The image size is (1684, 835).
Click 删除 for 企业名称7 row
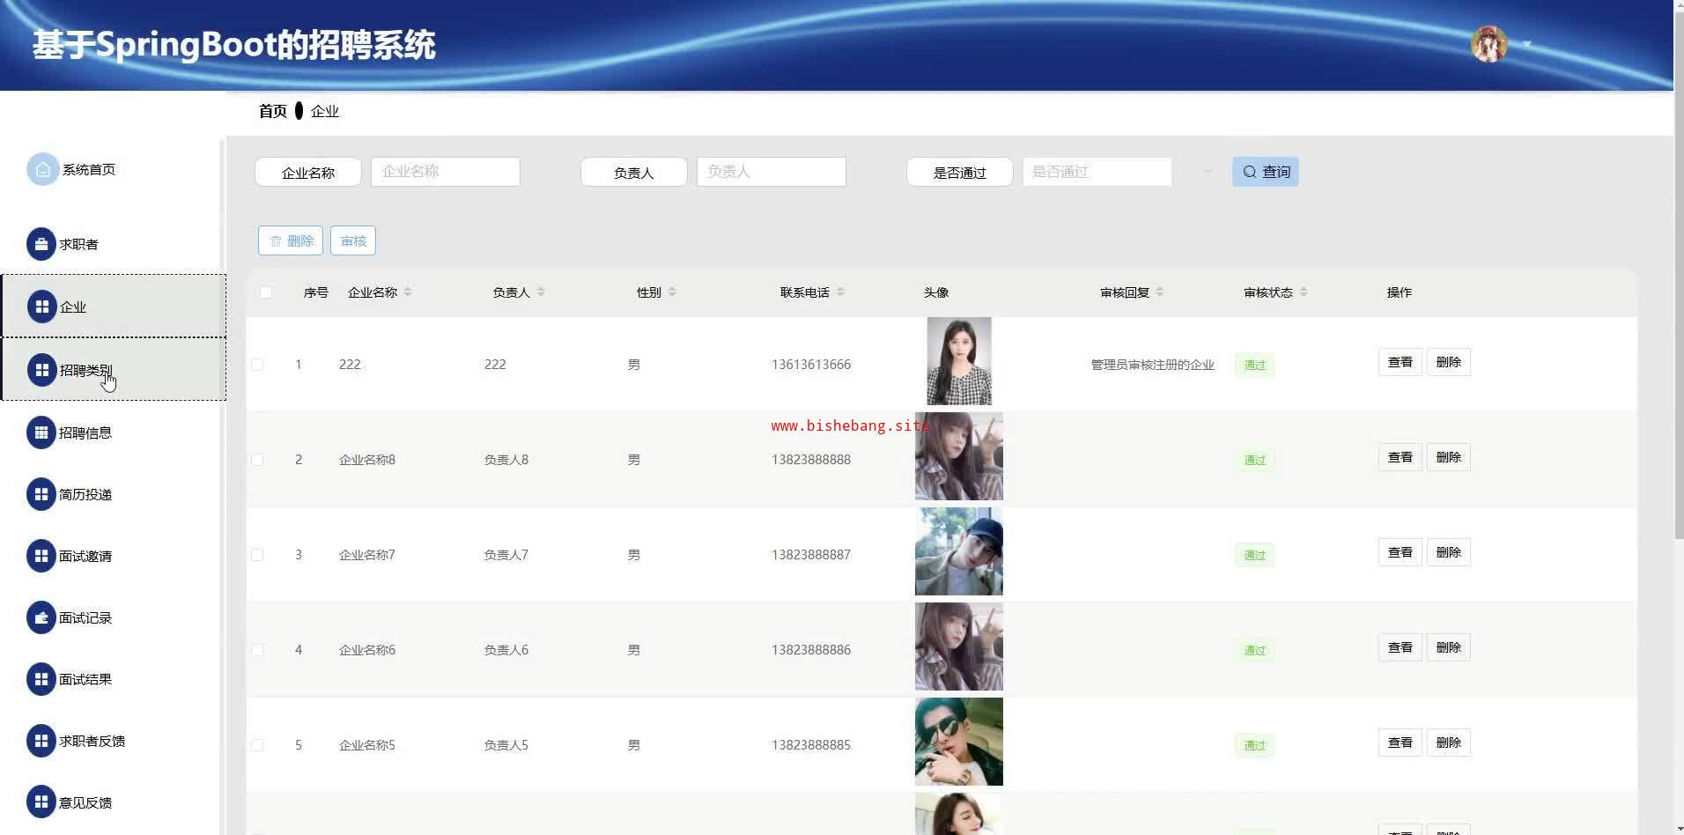point(1449,552)
